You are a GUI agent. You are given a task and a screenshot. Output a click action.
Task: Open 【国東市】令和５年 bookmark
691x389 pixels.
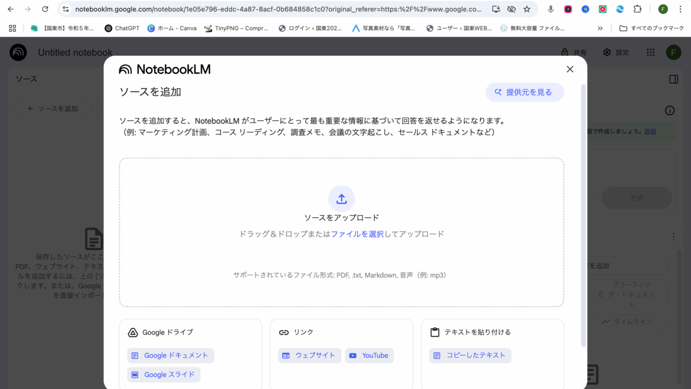click(62, 28)
